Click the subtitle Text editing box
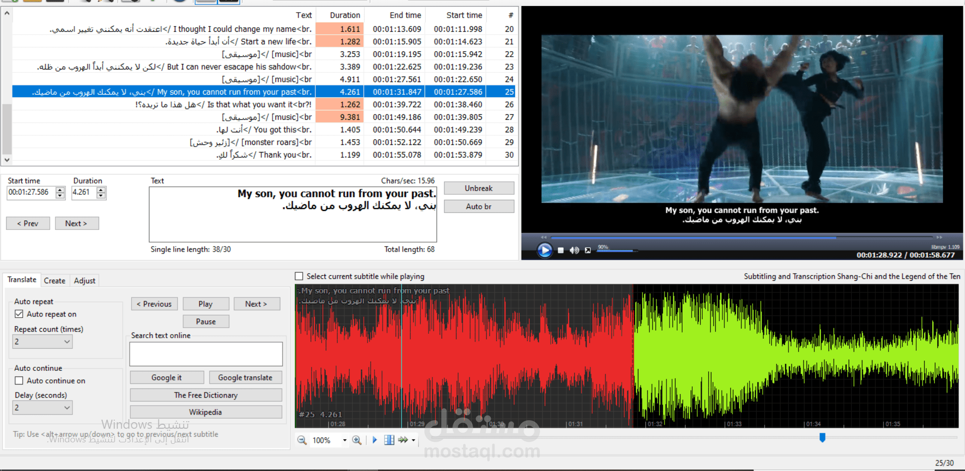The height and width of the screenshot is (471, 965). point(293,214)
